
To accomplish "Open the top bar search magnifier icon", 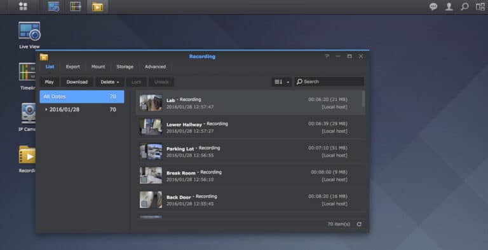I will (464, 6).
